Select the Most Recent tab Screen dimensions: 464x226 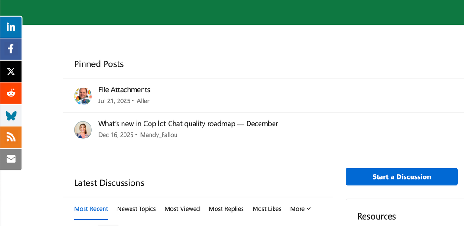(x=91, y=209)
